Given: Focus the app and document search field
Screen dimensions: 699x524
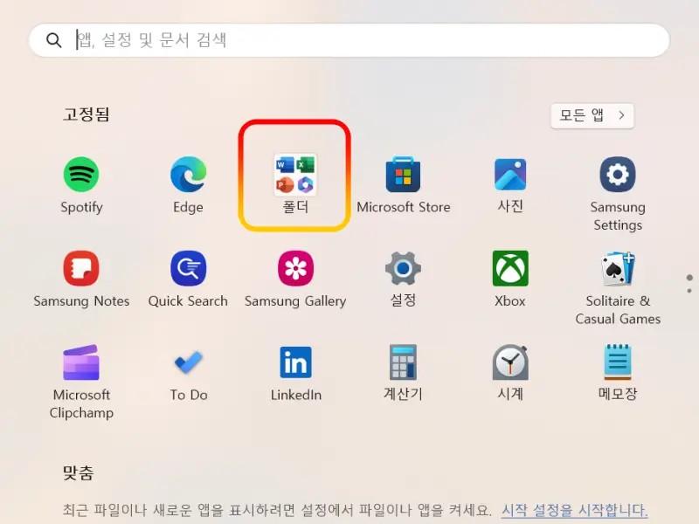Looking at the screenshot, I should (349, 40).
